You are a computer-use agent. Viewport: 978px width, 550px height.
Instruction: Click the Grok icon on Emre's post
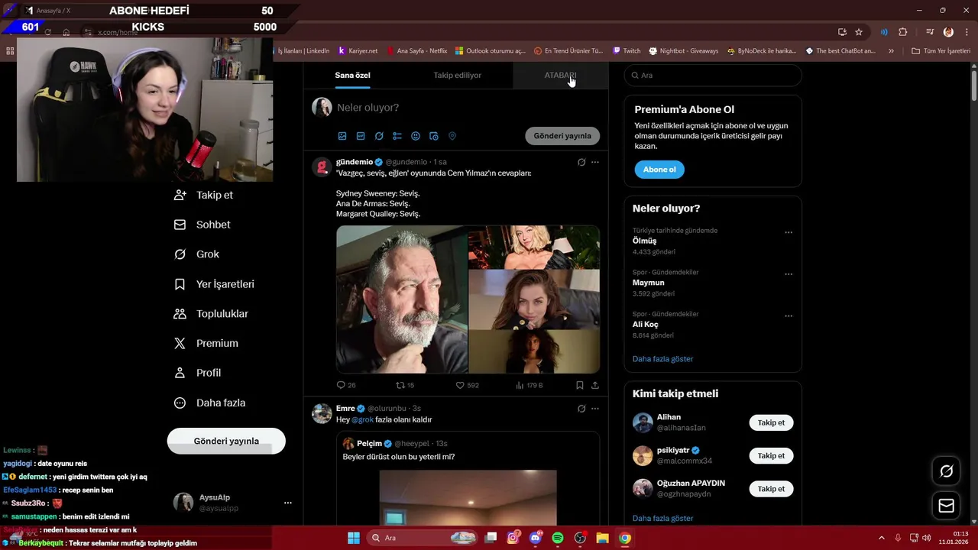coord(581,409)
